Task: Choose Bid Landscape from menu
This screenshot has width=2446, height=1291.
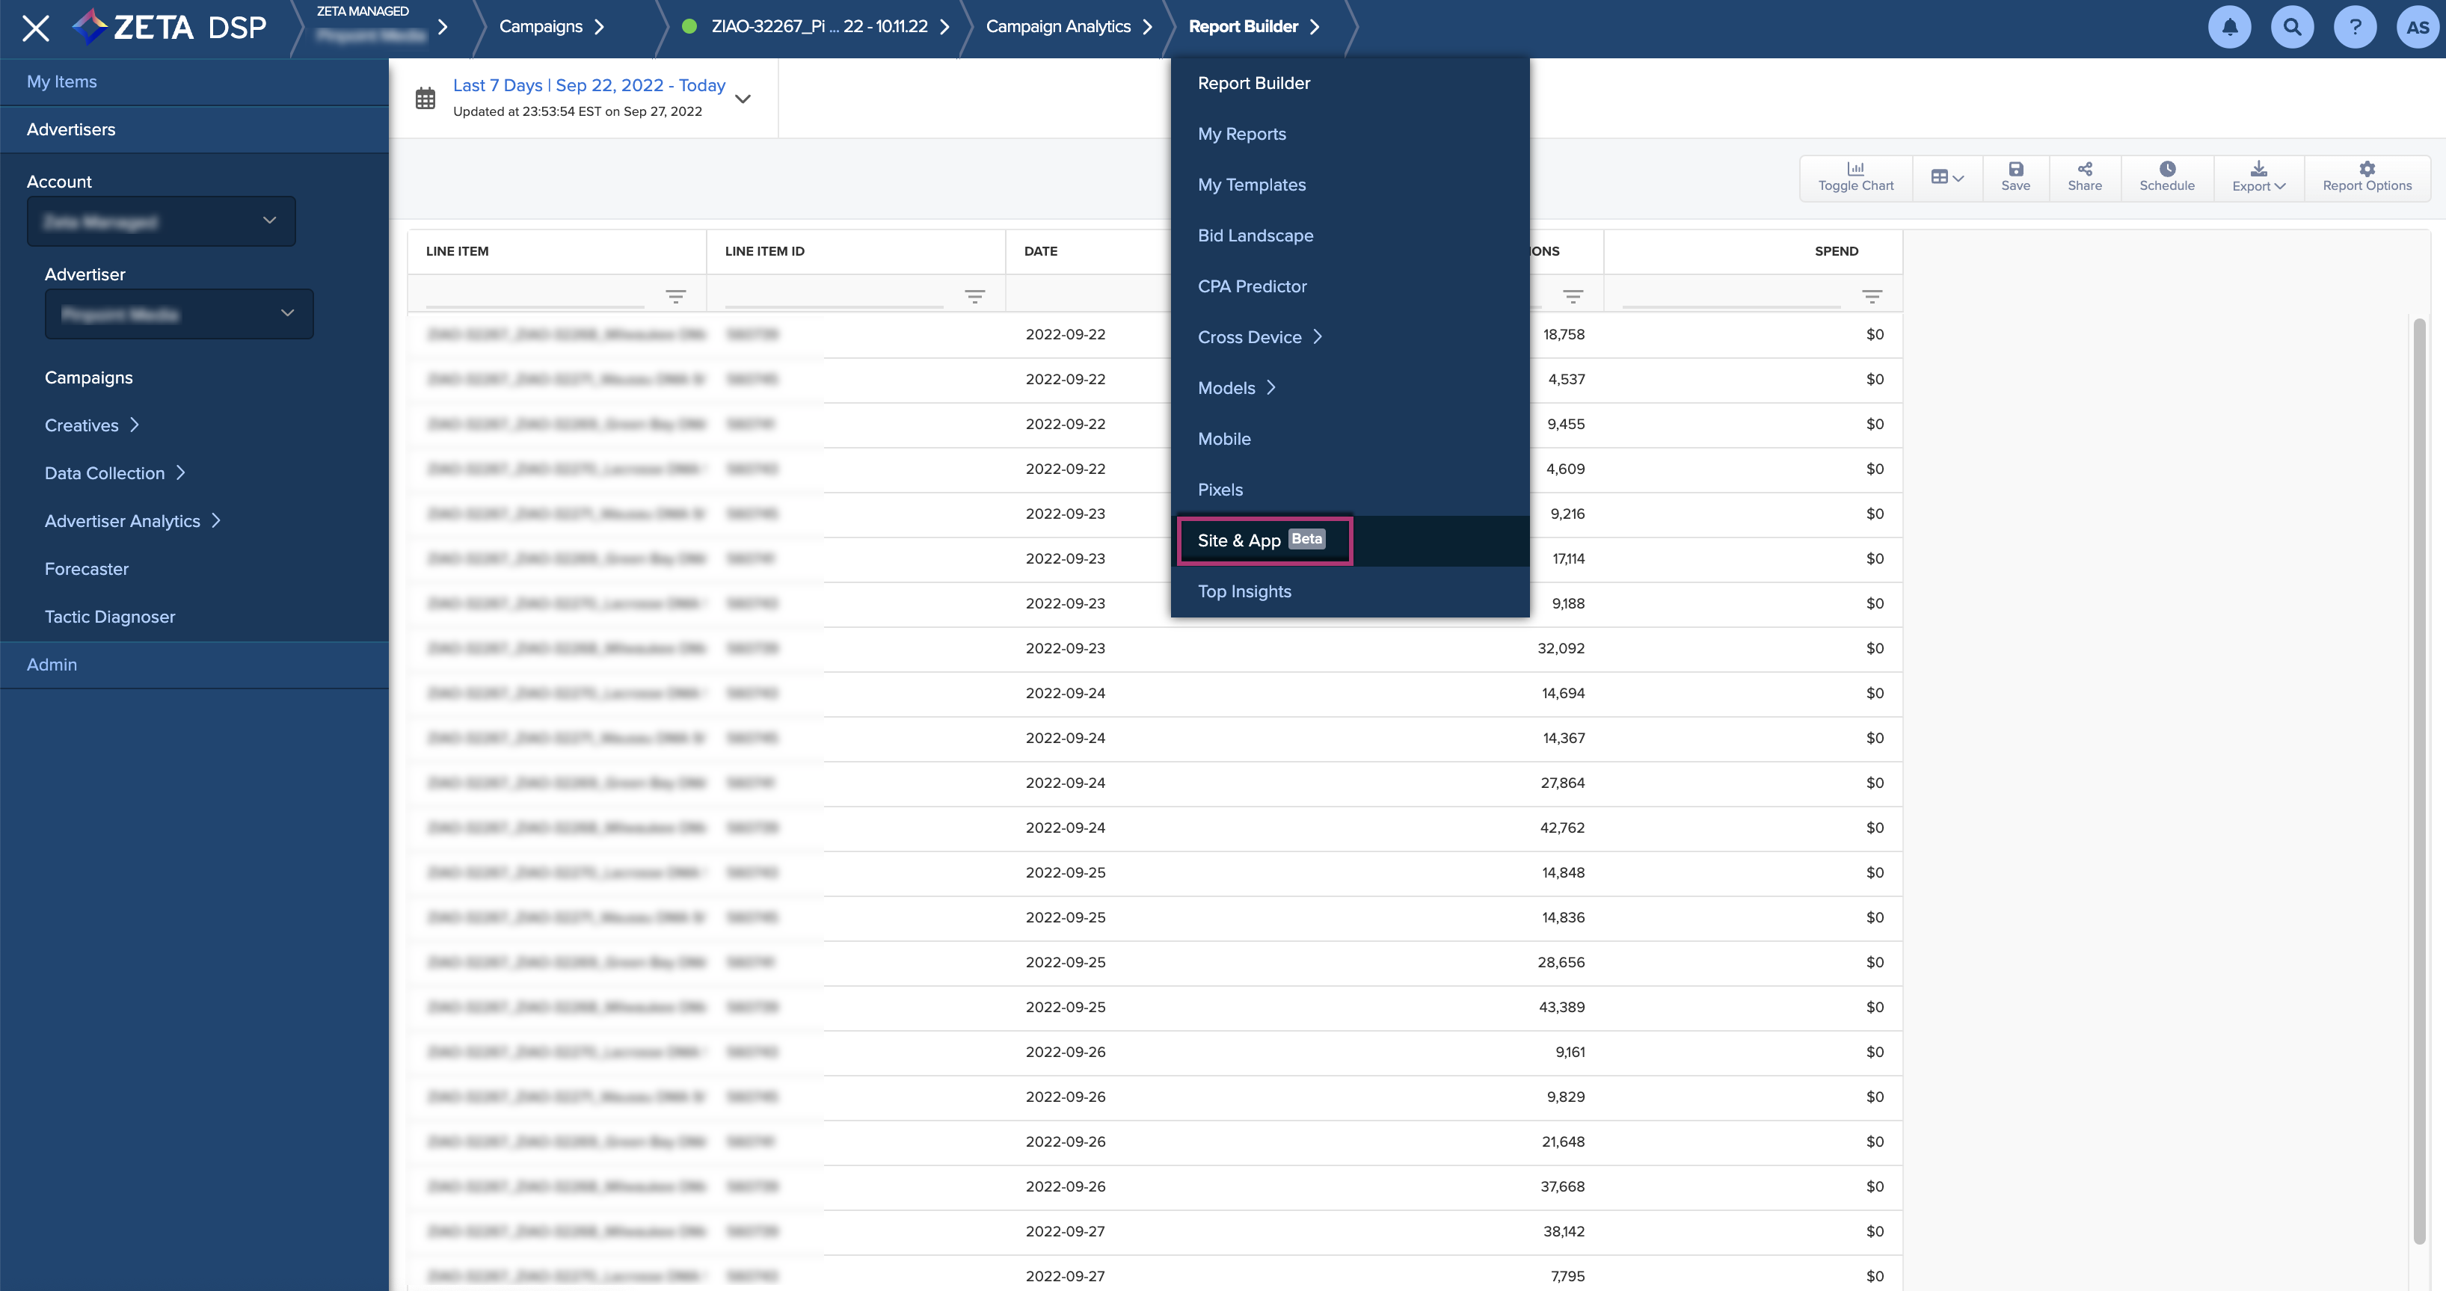Action: (1256, 235)
